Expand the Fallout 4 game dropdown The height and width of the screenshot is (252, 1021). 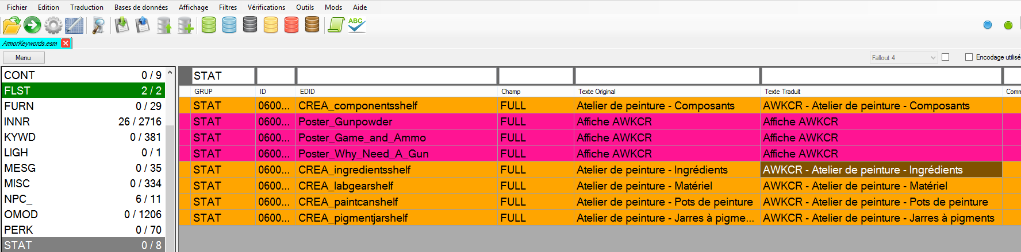pos(904,58)
